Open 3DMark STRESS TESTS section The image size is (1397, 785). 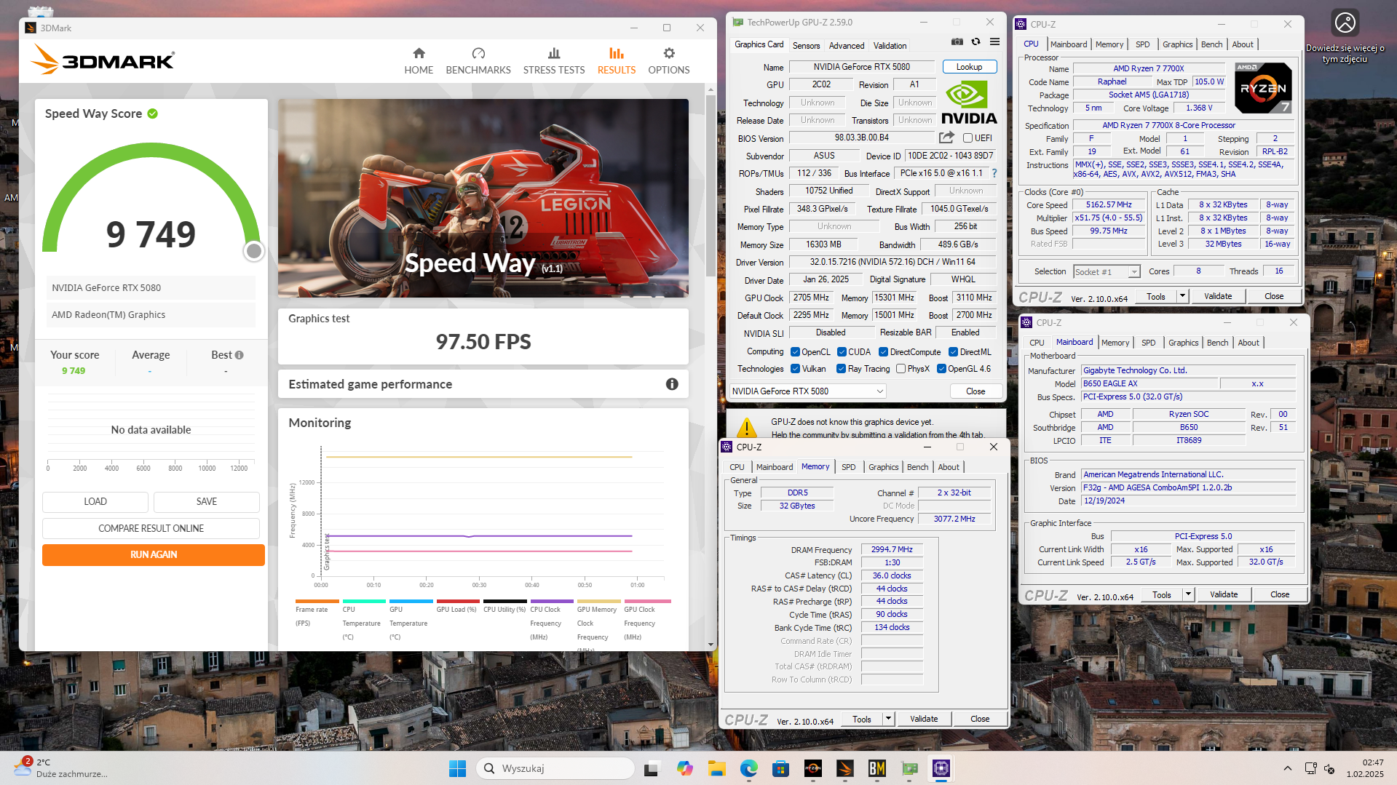[554, 61]
